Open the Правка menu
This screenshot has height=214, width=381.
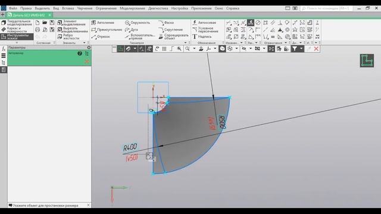coord(26,8)
